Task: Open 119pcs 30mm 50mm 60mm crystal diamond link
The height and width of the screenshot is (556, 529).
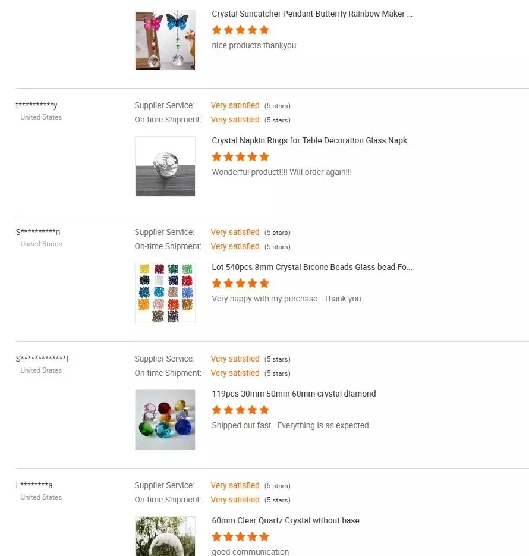Action: click(294, 394)
